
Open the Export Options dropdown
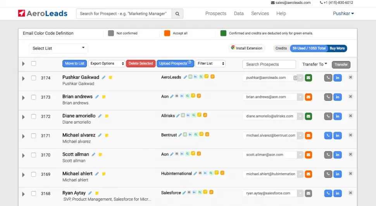pos(107,63)
